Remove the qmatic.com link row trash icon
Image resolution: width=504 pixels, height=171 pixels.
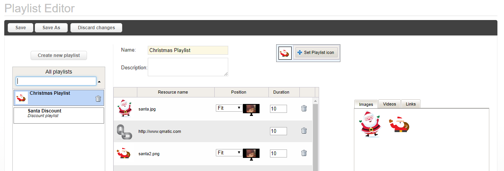(304, 131)
